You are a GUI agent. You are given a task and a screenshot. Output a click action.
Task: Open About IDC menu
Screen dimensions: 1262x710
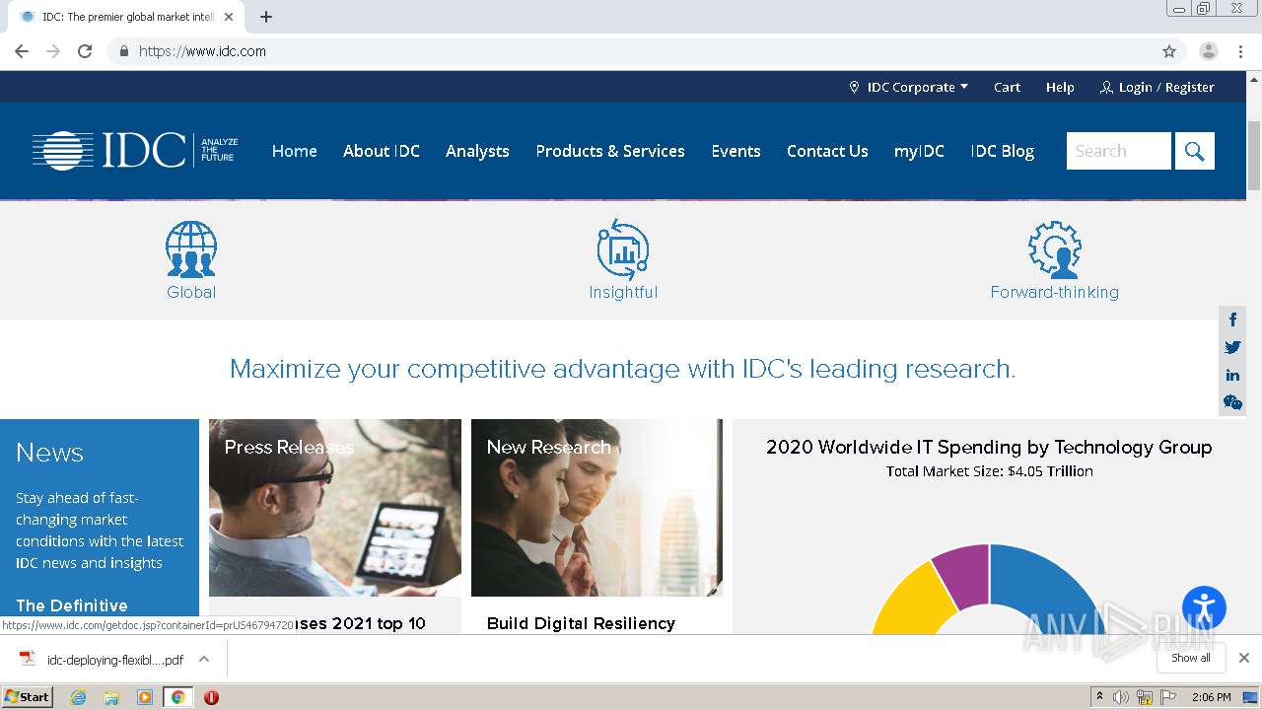click(x=382, y=151)
